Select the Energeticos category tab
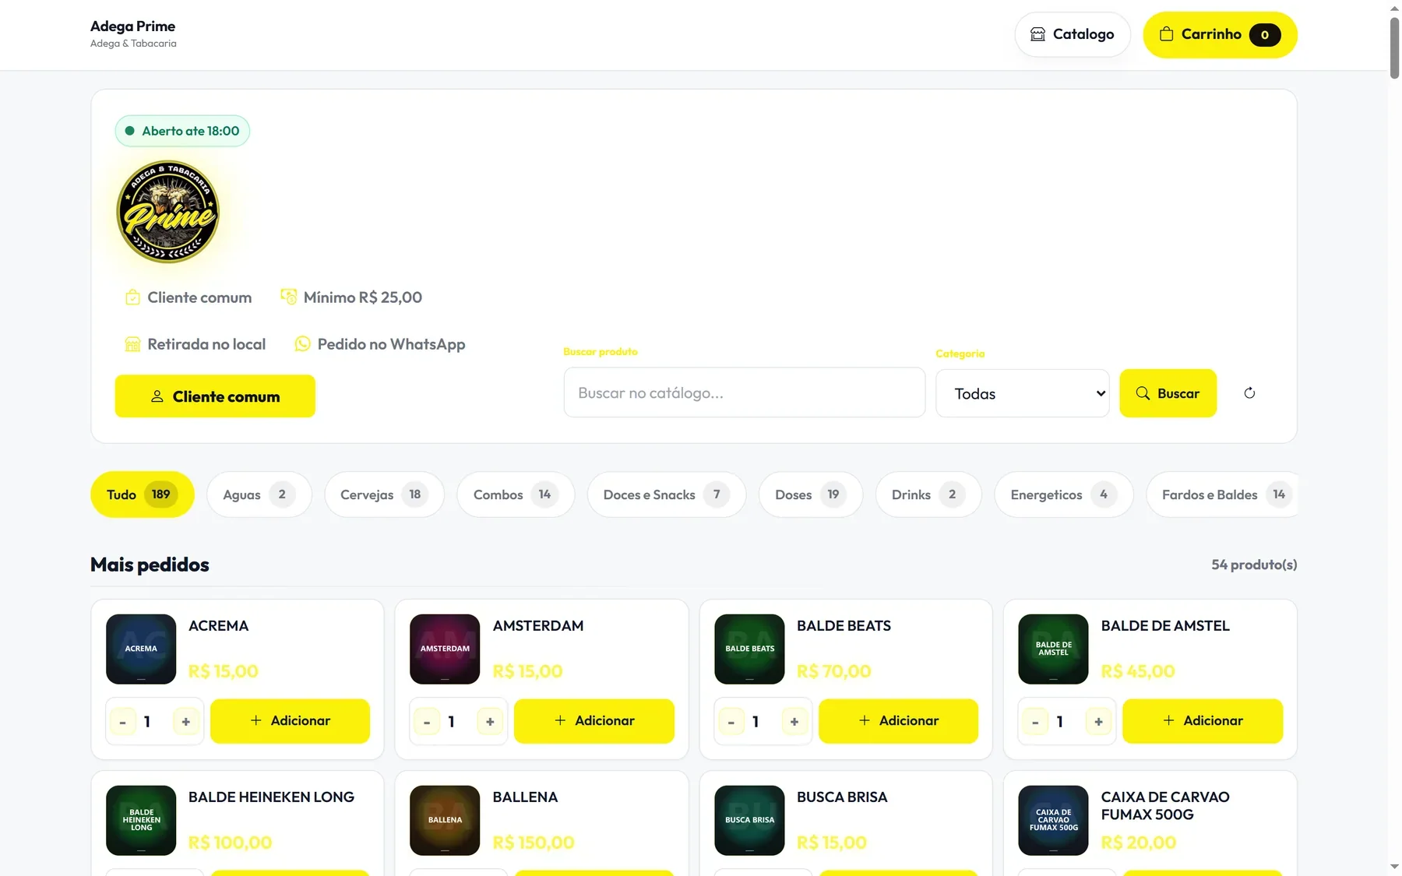 click(x=1063, y=494)
